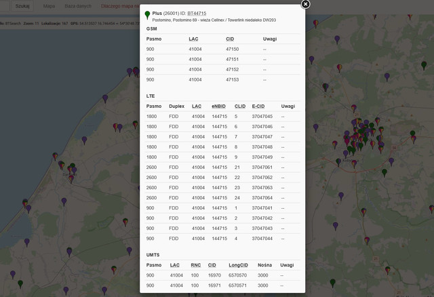Select the Plus (26001) operator title
This screenshot has width=434, height=297.
point(165,14)
